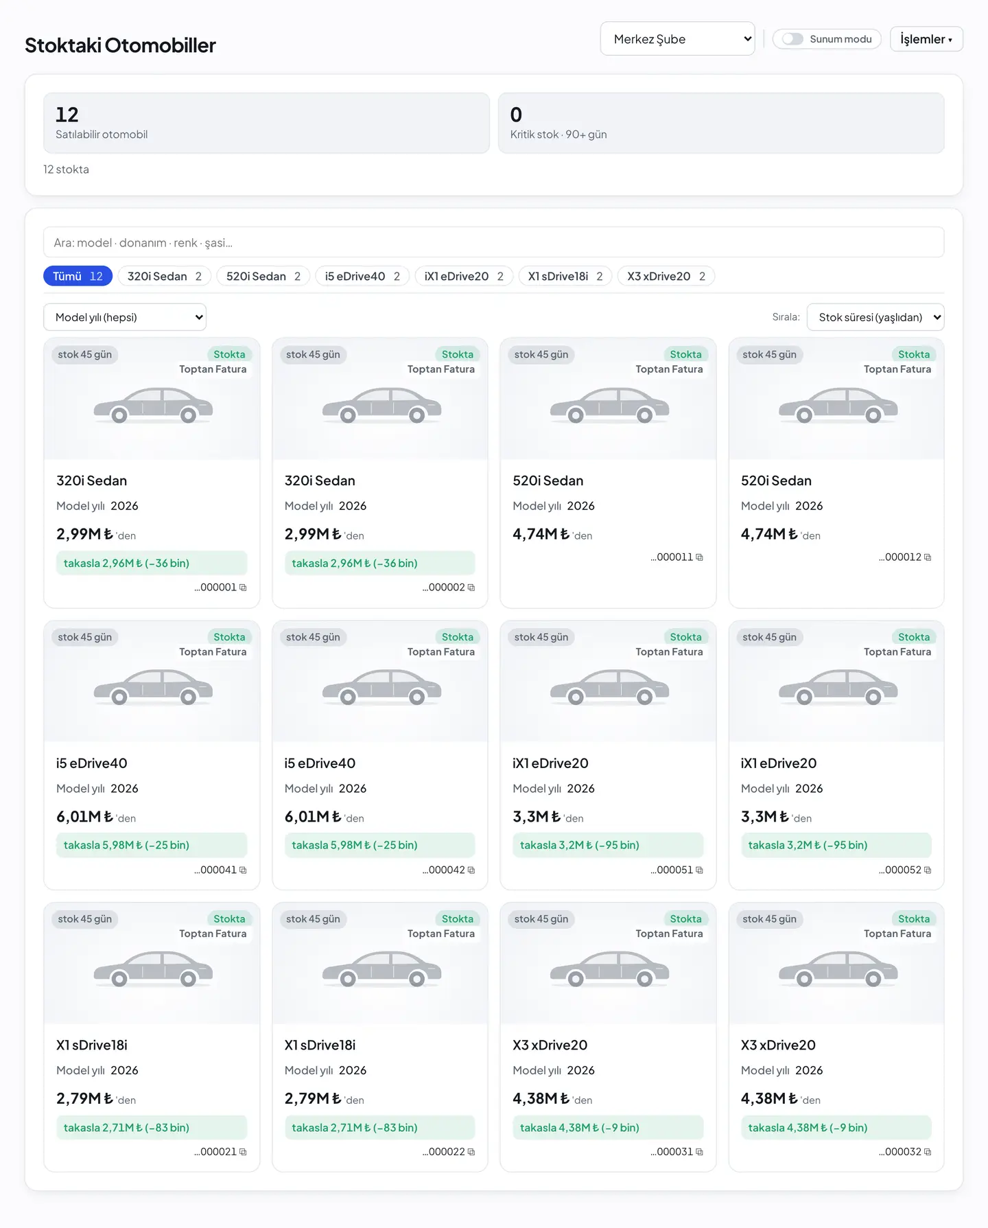This screenshot has width=988, height=1228.
Task: Open i5 eDrive40 title on 000041 card
Action: pyautogui.click(x=92, y=763)
